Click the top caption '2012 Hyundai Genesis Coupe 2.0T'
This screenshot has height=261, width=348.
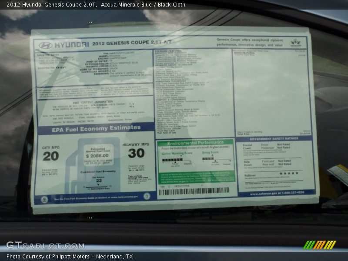[51, 5]
